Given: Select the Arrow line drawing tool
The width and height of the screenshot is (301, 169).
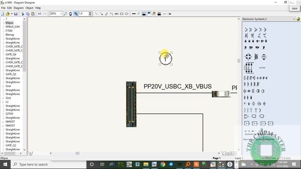Looking at the screenshot, I should point(102,14).
